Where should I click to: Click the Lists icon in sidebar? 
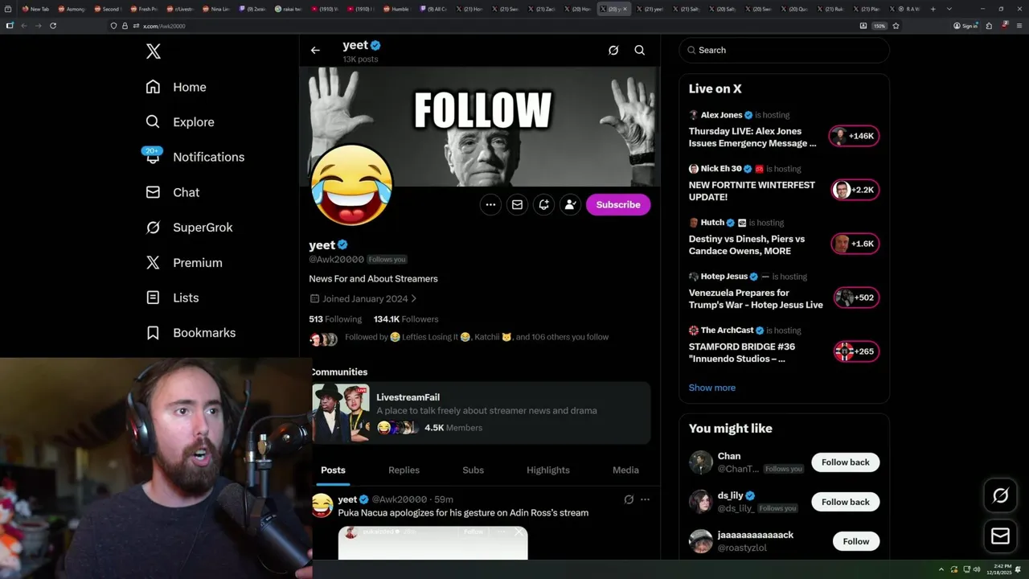153,298
